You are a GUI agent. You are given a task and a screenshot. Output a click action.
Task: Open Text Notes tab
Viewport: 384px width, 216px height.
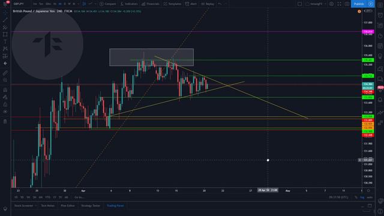pos(48,206)
